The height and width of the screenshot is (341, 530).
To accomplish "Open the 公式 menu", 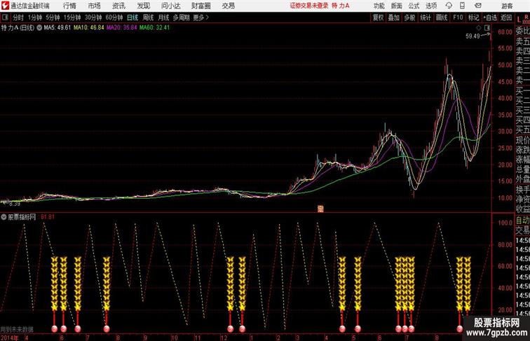I will (x=414, y=6).
